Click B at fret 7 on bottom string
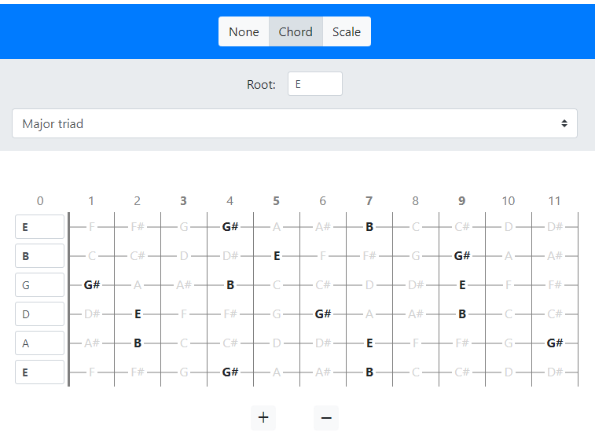595x440 pixels. 369,372
